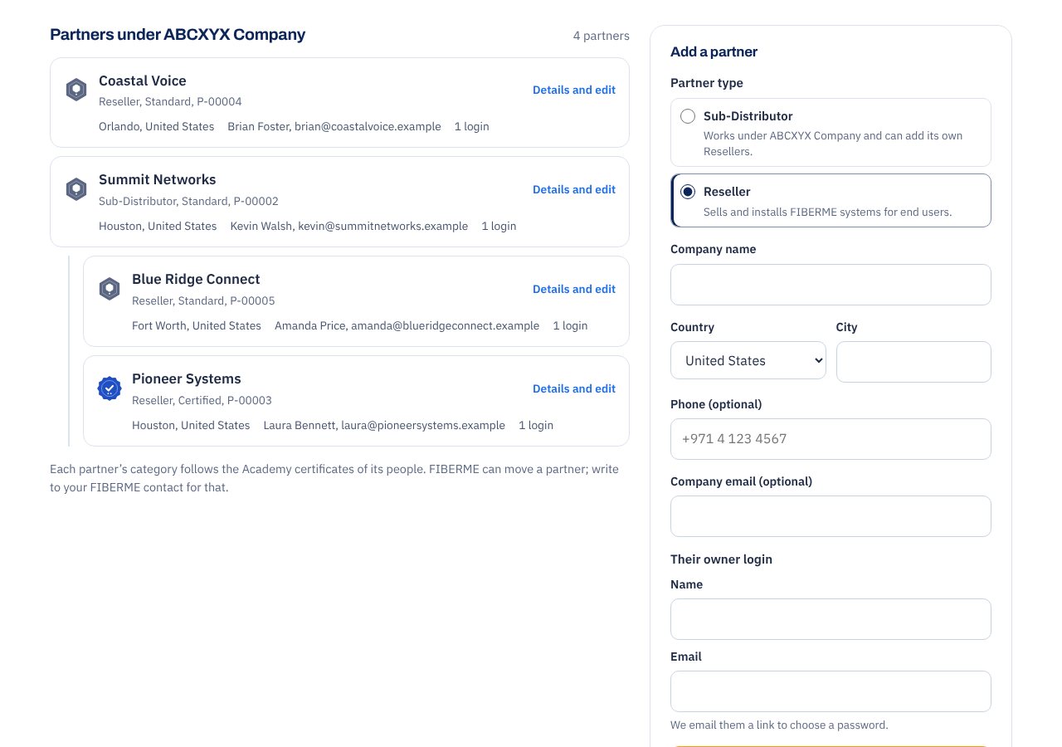Click the Company email (optional) field
Image resolution: width=1062 pixels, height=747 pixels.
tap(831, 516)
